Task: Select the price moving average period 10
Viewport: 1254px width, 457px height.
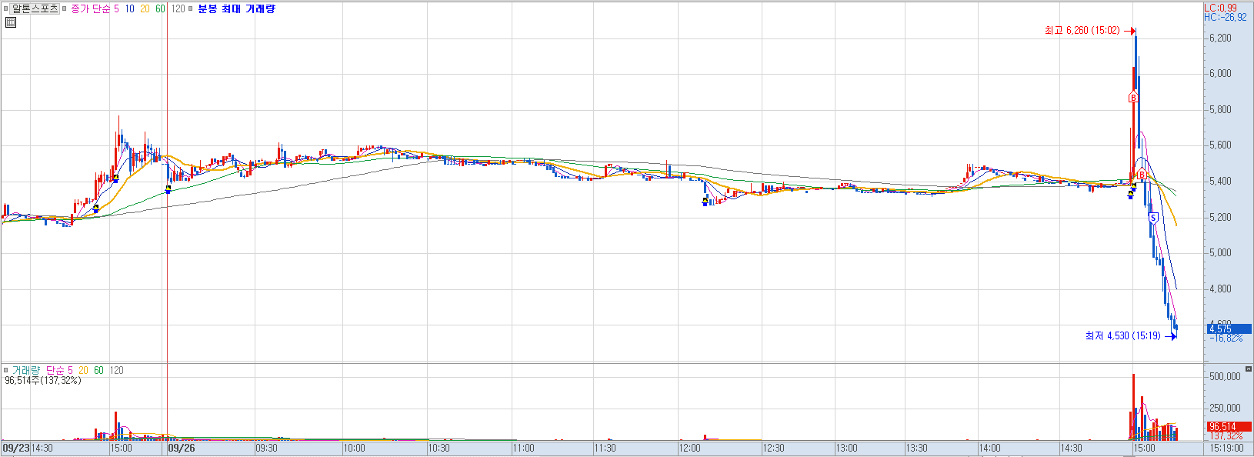Action: coord(129,9)
